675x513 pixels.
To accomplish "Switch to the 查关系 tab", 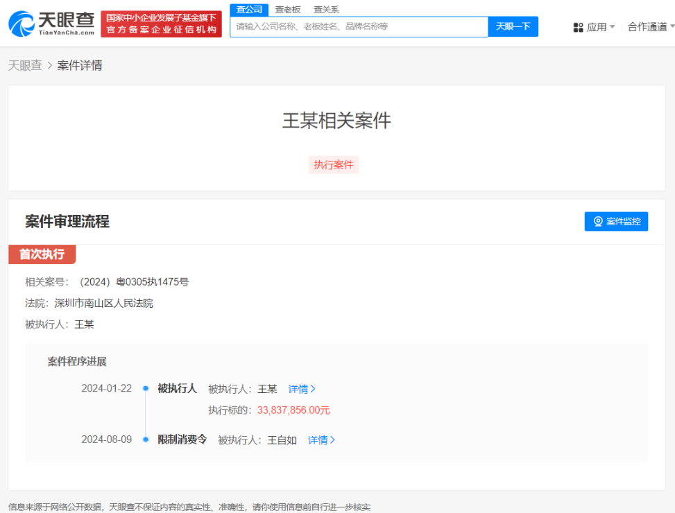I will pos(326,10).
